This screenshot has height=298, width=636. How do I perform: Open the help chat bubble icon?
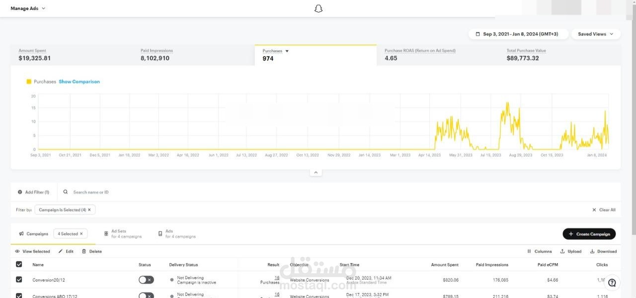[612, 283]
